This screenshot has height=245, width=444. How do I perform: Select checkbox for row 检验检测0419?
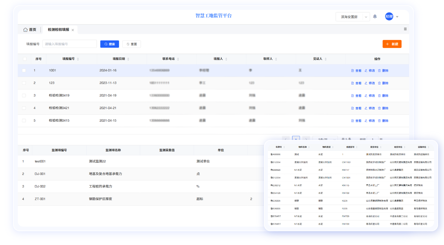tap(24, 96)
